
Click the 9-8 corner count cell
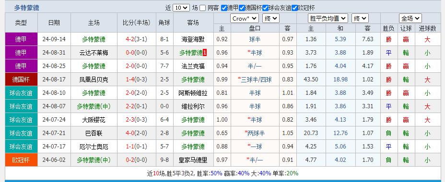coord(164,160)
